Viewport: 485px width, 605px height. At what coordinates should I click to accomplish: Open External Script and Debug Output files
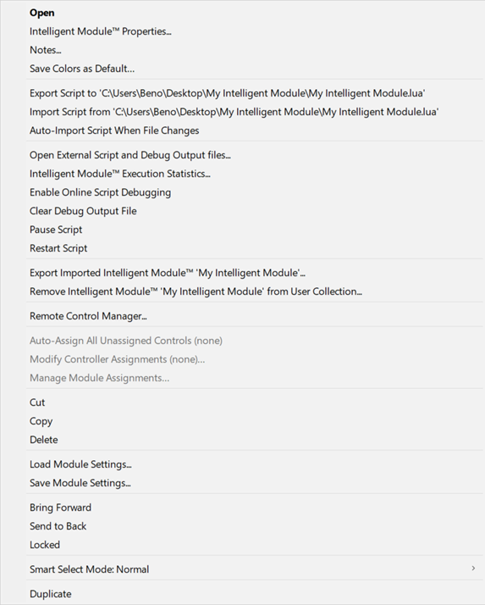point(130,155)
